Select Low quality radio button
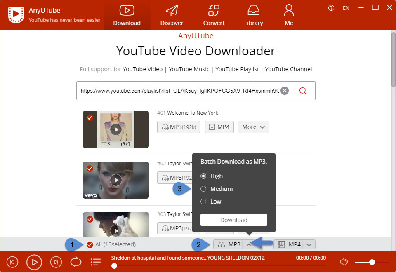This screenshot has height=272, width=396. click(203, 202)
